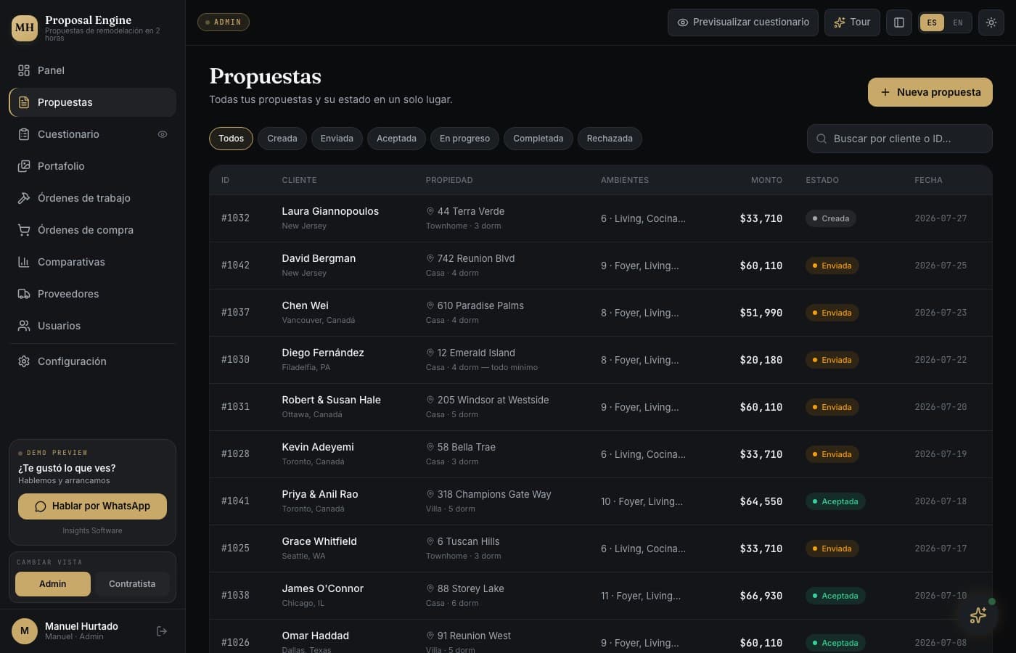Viewport: 1016px width, 653px height.
Task: Click Aceptada status badge for James O'Connor
Action: pyautogui.click(x=835, y=596)
